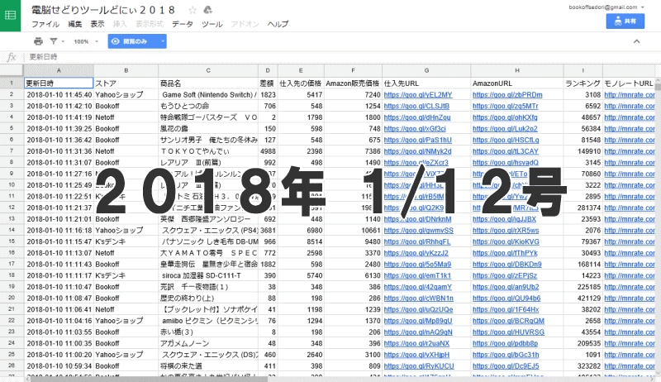
Task: Click the print icon in toolbar
Action: [38, 41]
